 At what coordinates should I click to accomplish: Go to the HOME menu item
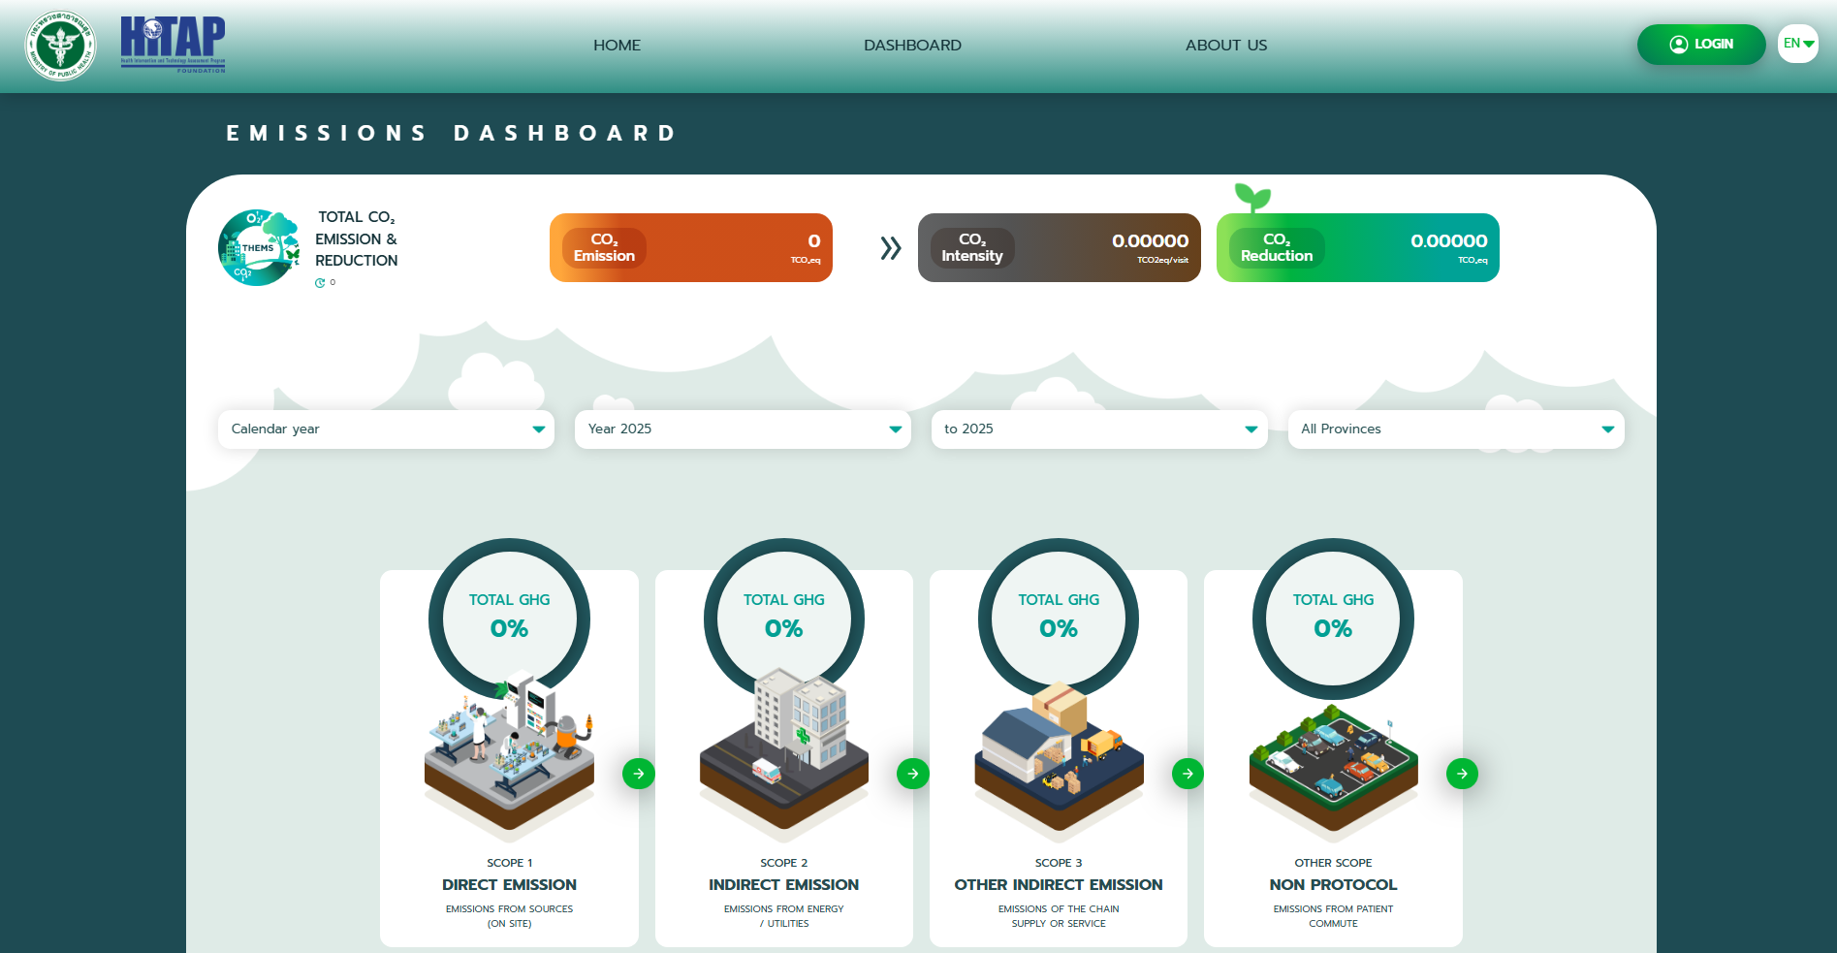pyautogui.click(x=617, y=46)
